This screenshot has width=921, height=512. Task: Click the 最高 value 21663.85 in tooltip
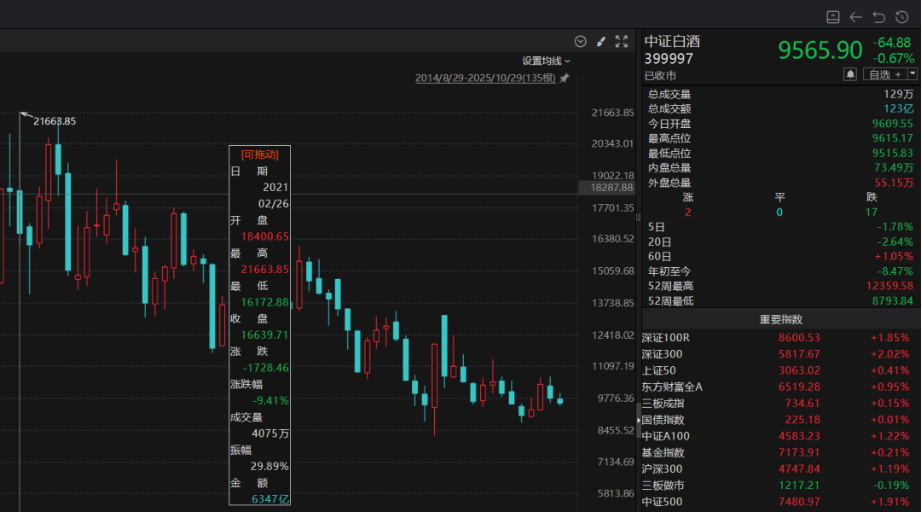click(264, 269)
